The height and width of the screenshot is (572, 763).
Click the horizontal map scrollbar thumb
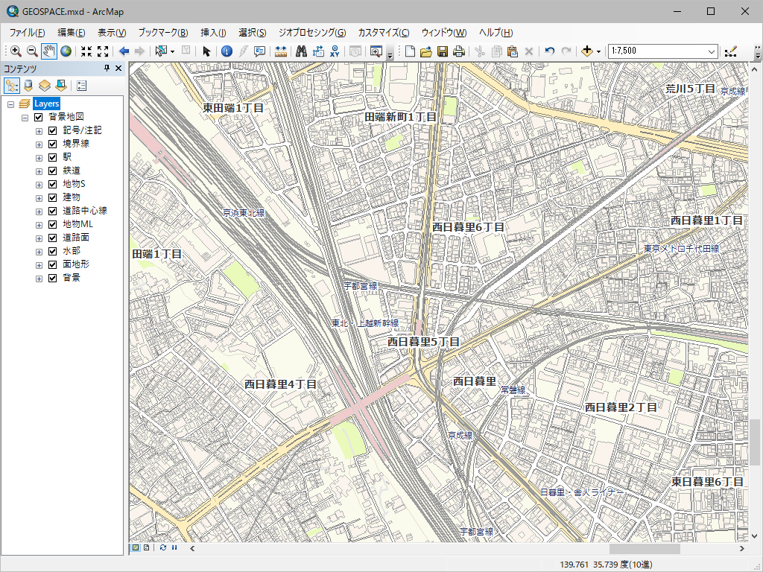tap(645, 549)
